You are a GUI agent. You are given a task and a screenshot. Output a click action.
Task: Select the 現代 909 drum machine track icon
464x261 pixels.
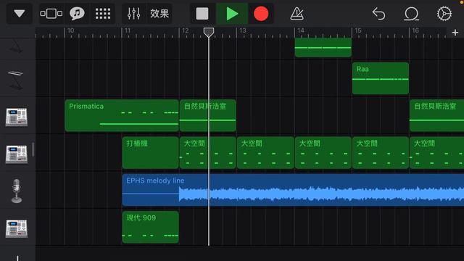[x=17, y=228]
